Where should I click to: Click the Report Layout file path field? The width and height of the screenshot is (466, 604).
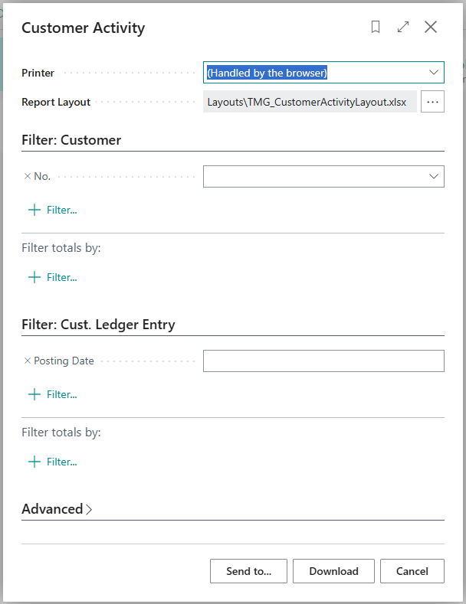tap(309, 102)
